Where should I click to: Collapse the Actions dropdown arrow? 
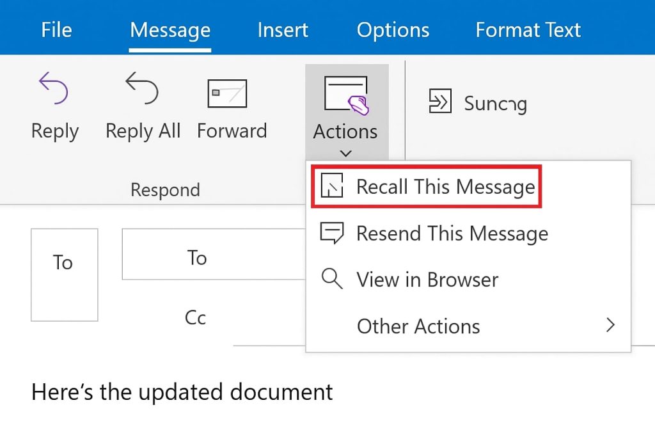click(345, 153)
